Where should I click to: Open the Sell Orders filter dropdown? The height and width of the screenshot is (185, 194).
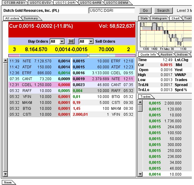coord(91,41)
